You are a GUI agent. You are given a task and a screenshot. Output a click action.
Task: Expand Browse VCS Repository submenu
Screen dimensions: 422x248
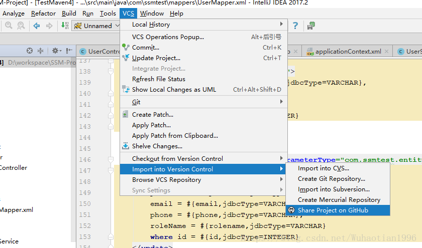281,179
